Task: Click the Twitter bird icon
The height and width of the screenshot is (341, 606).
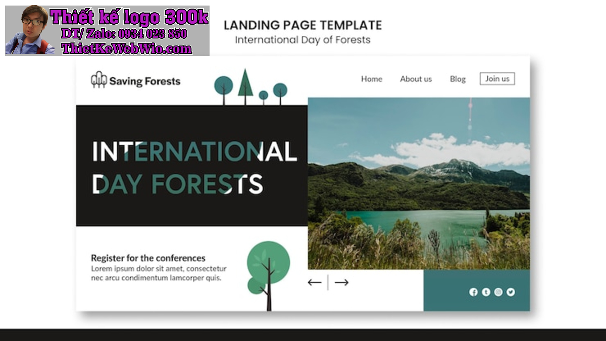Action: [511, 291]
